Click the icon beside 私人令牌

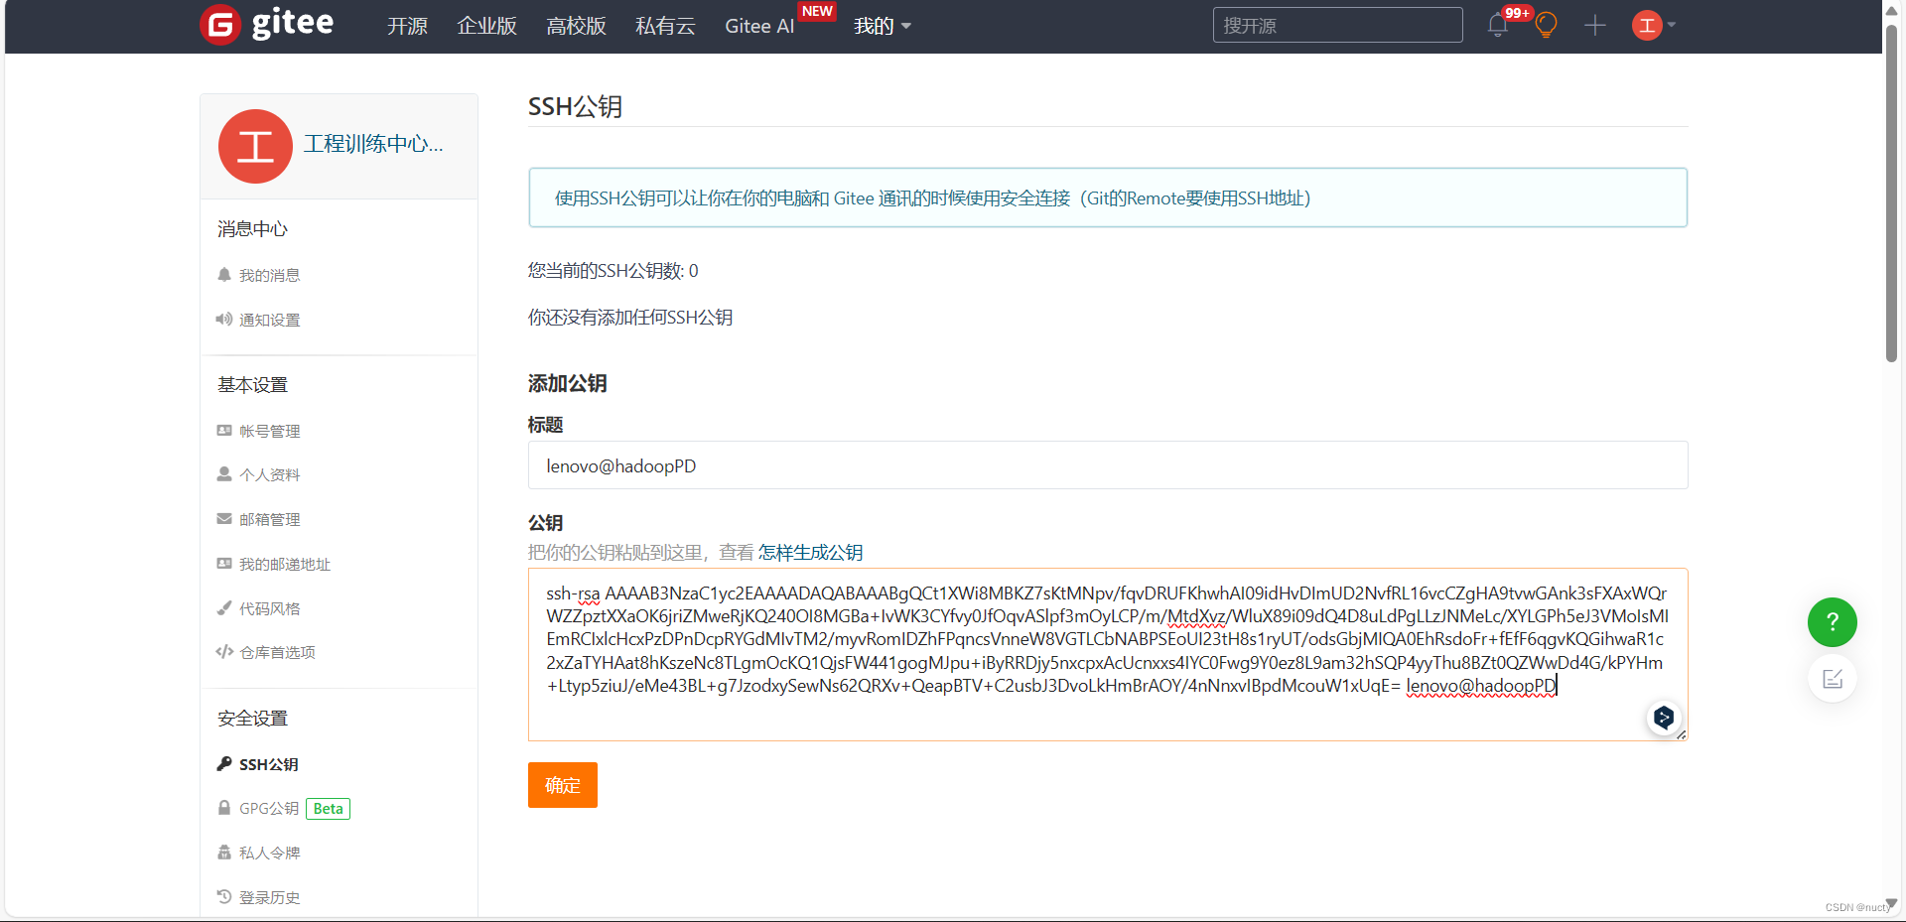pos(224,852)
